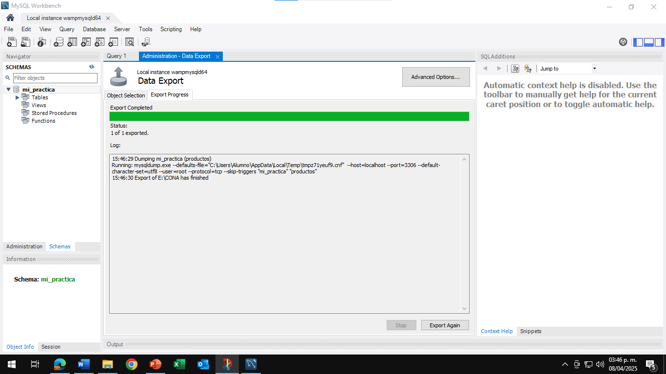This screenshot has width=666, height=374.
Task: Expand the Tables tree node
Action: coord(18,97)
